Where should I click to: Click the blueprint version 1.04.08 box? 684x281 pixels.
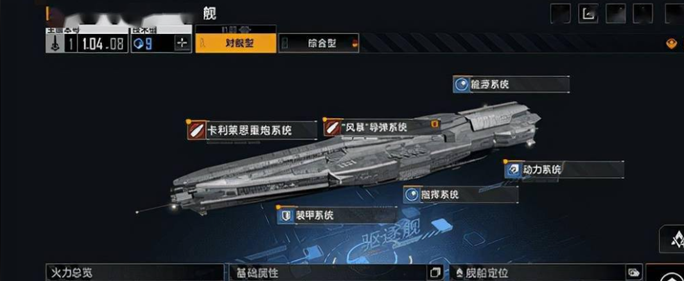103,44
